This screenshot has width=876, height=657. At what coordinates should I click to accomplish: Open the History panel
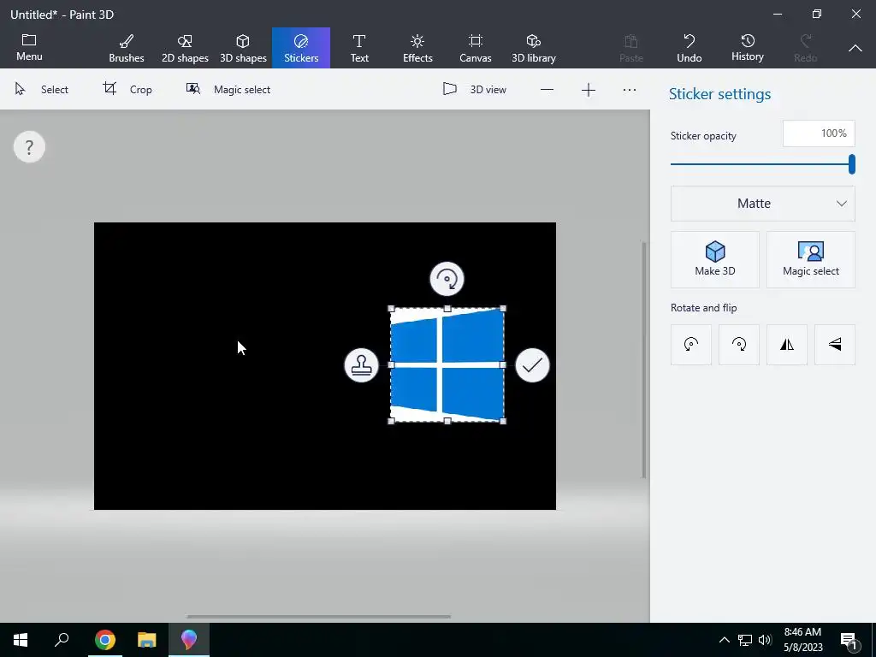748,48
